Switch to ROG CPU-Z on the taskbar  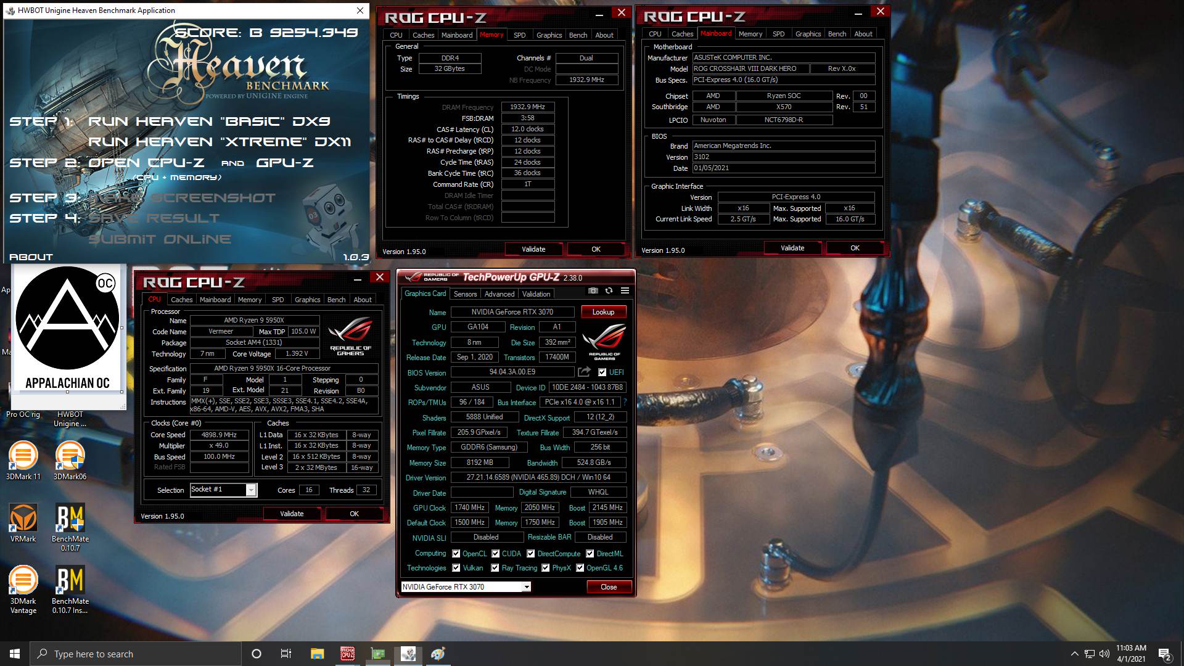pyautogui.click(x=348, y=654)
